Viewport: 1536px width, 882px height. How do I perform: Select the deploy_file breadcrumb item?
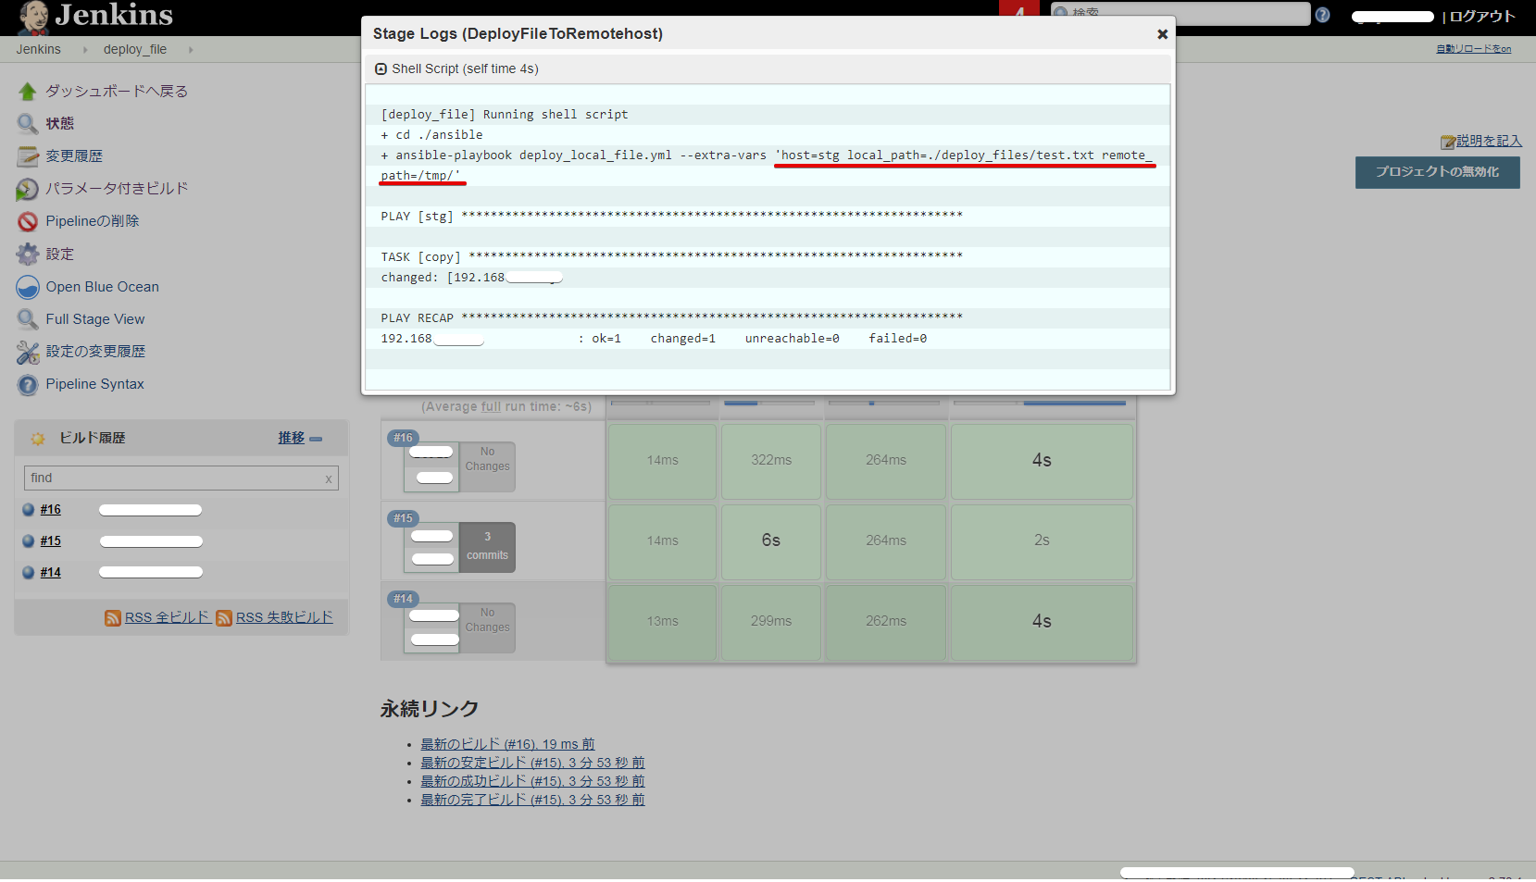click(x=135, y=49)
